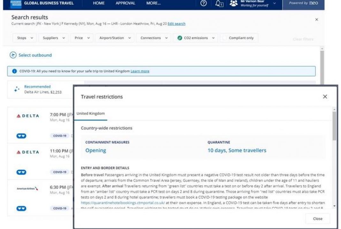
Task: Select the APPROVAL menu item
Action: point(125,3)
